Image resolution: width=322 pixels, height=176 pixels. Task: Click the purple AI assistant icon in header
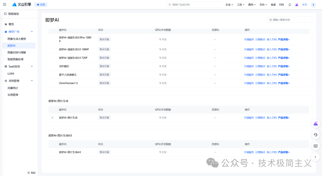[x=297, y=4]
